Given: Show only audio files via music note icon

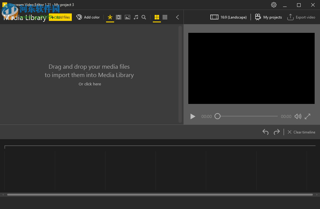Looking at the screenshot, I should coord(136,17).
